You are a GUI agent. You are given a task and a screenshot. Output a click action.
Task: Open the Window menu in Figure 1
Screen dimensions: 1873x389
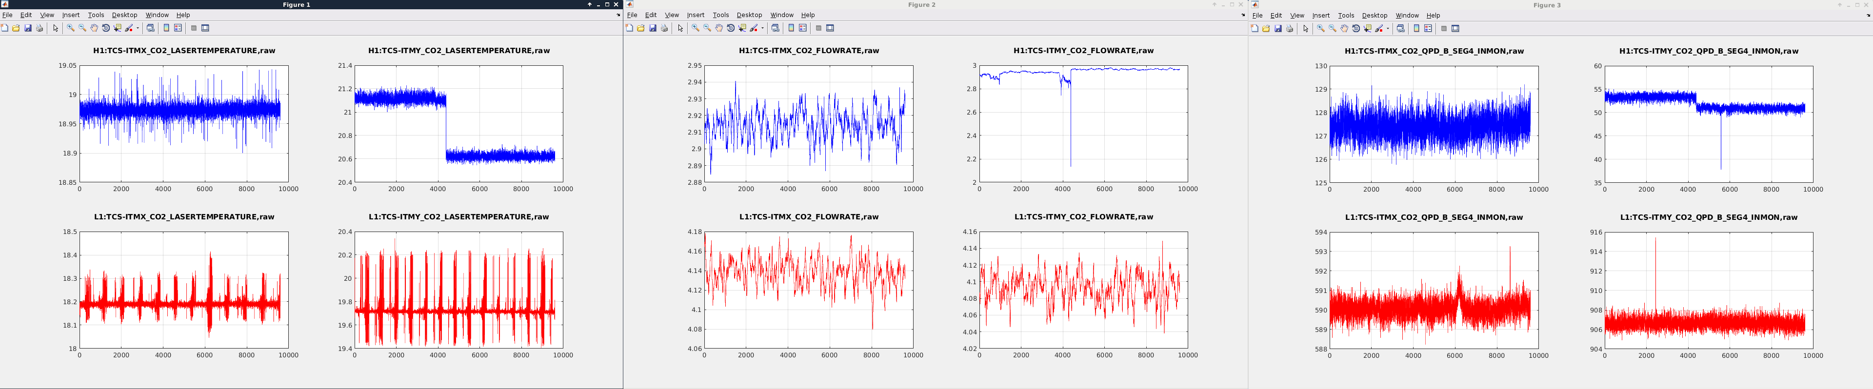pyautogui.click(x=157, y=15)
